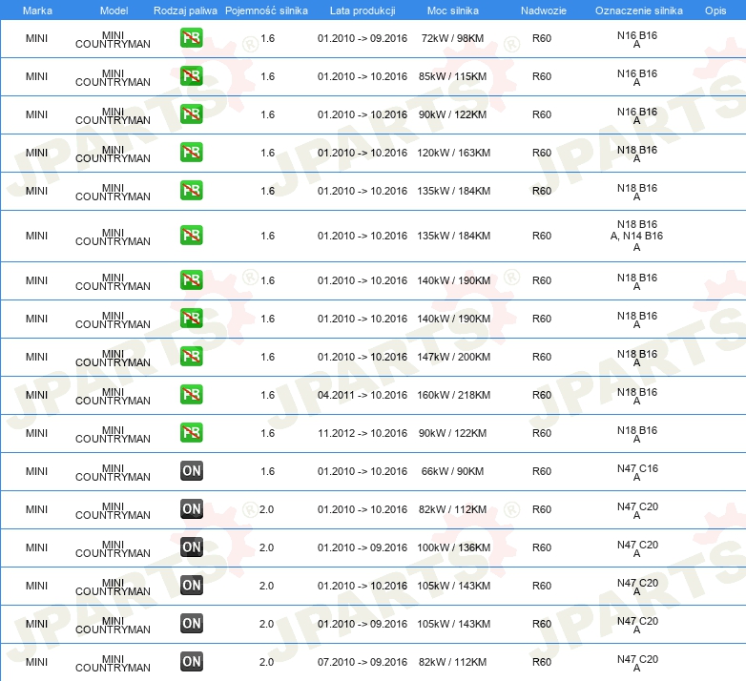Click the petrol fuel icon in the 160kW / 218KM row
This screenshot has height=681, width=746.
pos(191,395)
